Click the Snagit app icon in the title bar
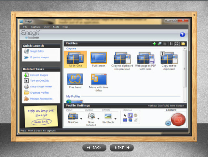The image size is (208, 157). [x=21, y=21]
